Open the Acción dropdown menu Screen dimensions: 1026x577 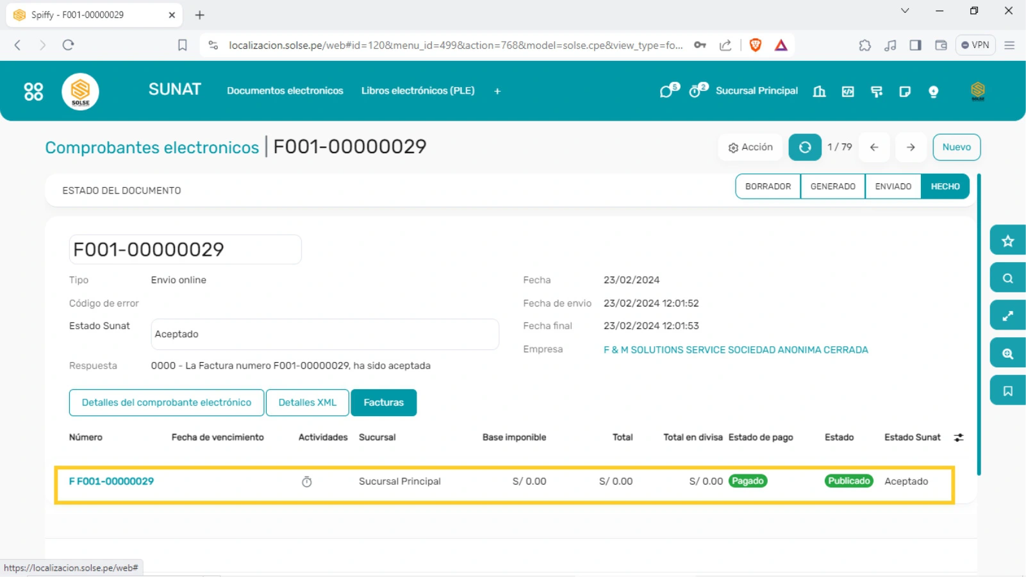750,147
